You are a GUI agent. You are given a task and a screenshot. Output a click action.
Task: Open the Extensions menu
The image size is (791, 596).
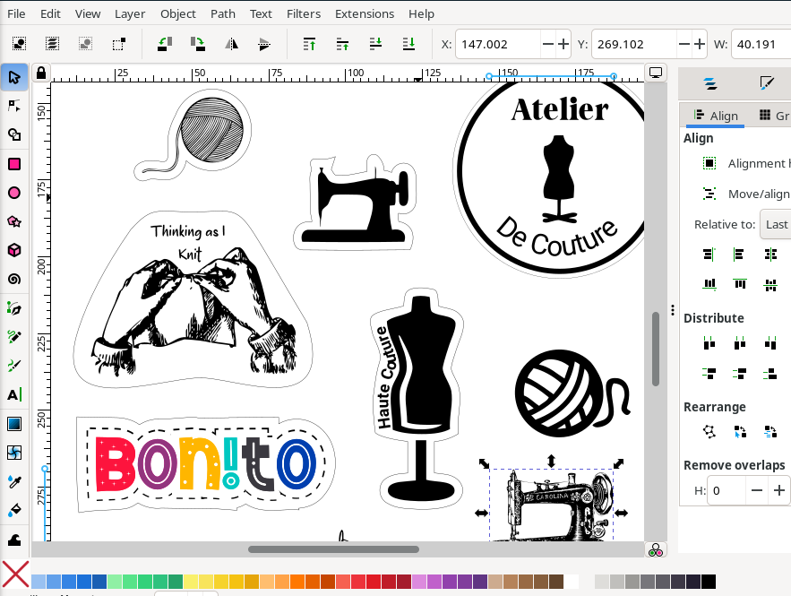364,13
